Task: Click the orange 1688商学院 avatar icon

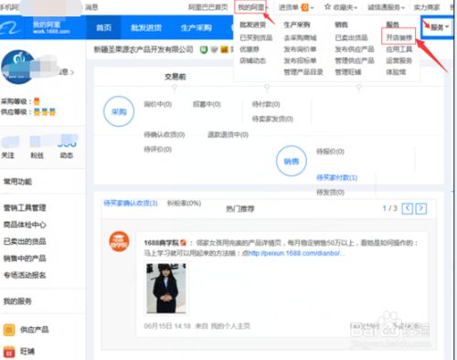Action: point(119,241)
